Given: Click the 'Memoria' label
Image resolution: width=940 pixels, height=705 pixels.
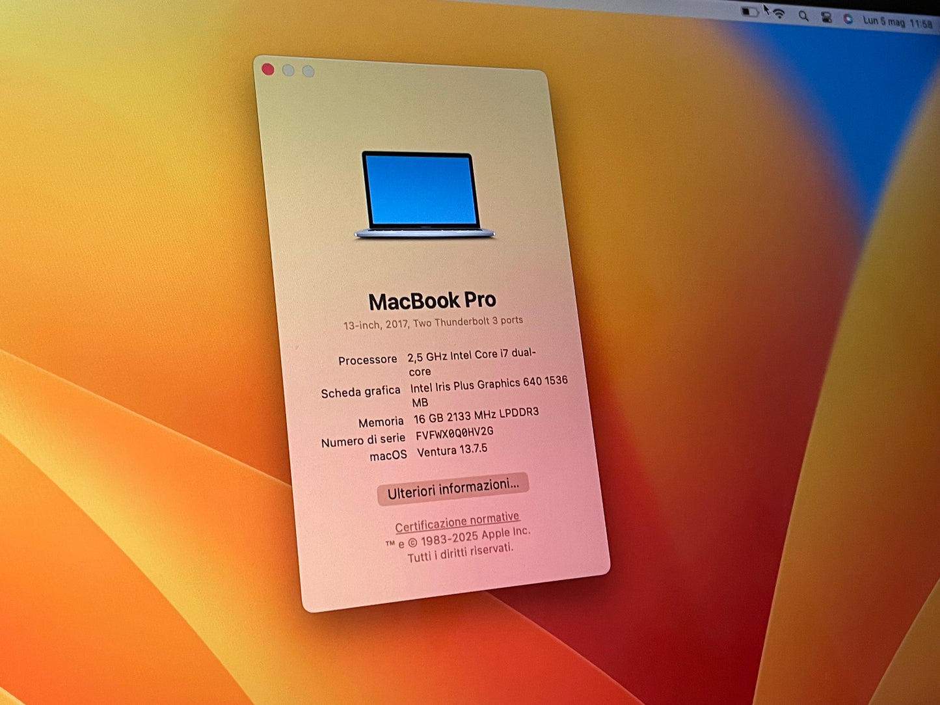Looking at the screenshot, I should (381, 422).
